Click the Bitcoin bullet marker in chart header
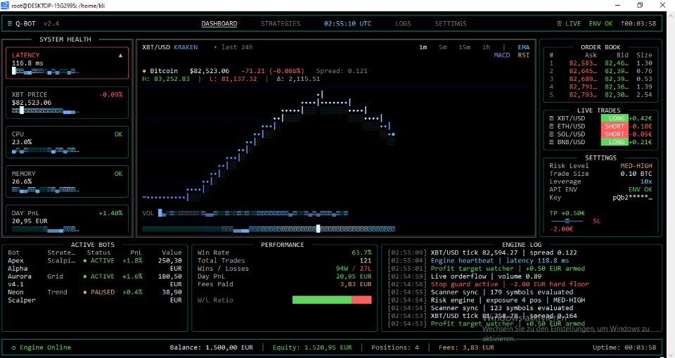Screen dimensions: 675x358 pyautogui.click(x=144, y=71)
